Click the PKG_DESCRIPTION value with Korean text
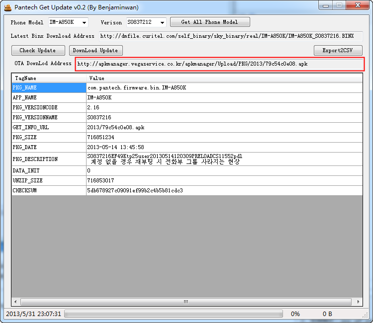Viewport: 373px width, 323px height. click(x=224, y=159)
